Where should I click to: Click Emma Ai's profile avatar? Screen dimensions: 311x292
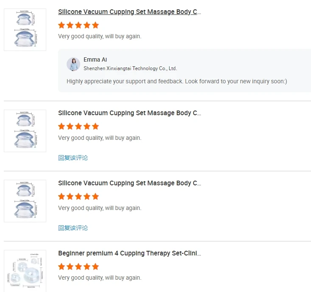73,64
